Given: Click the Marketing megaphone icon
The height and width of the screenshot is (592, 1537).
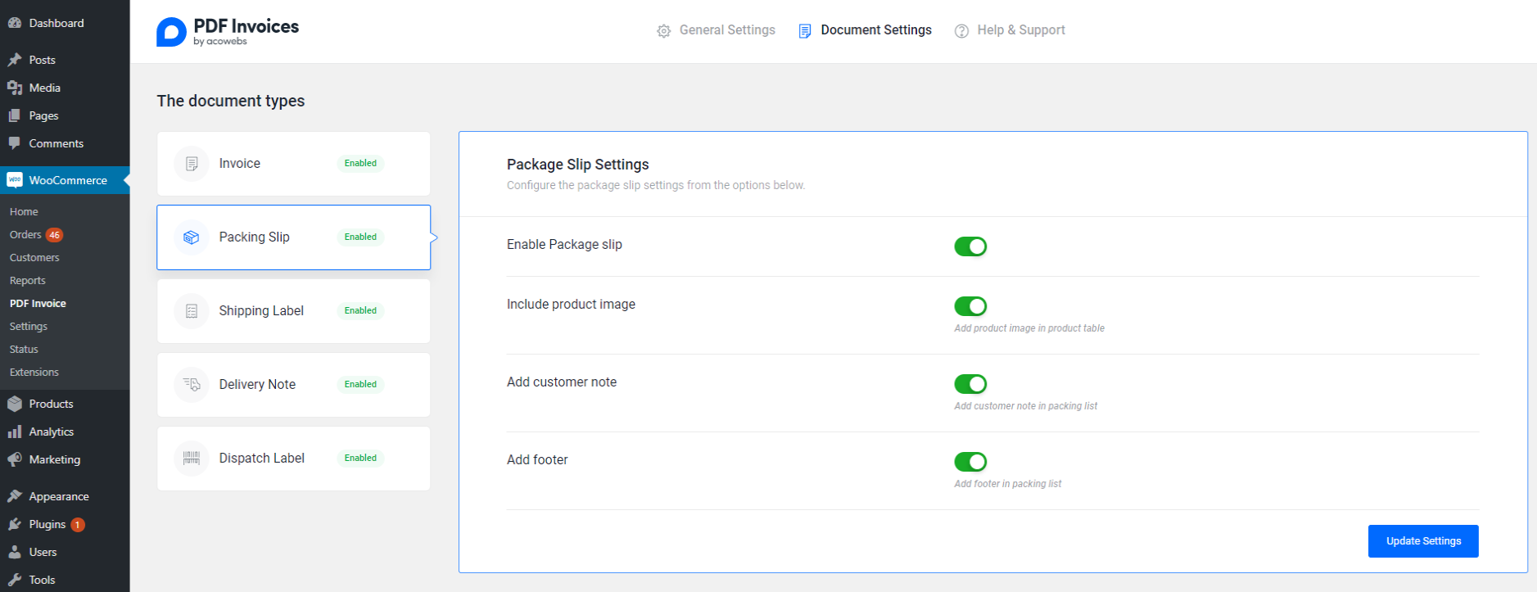Looking at the screenshot, I should 15,459.
